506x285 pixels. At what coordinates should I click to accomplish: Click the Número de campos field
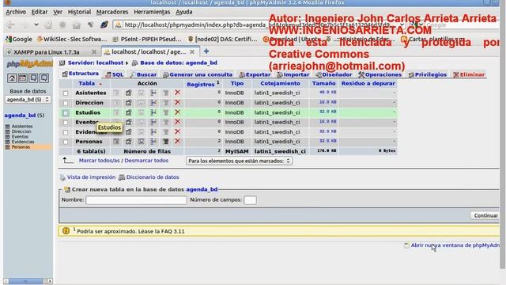click(x=250, y=200)
